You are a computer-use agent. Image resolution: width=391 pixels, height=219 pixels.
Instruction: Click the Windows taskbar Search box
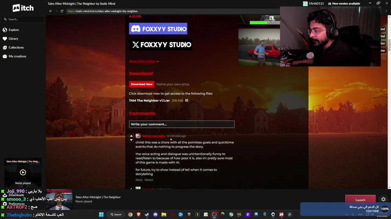pyautogui.click(x=116, y=214)
